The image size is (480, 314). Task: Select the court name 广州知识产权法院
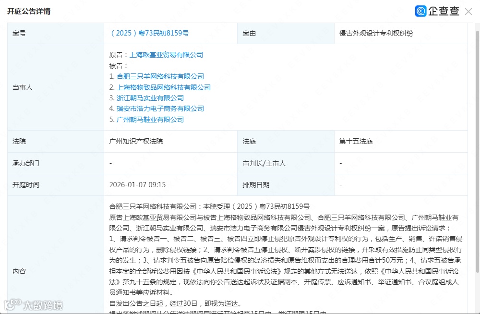tap(136, 141)
